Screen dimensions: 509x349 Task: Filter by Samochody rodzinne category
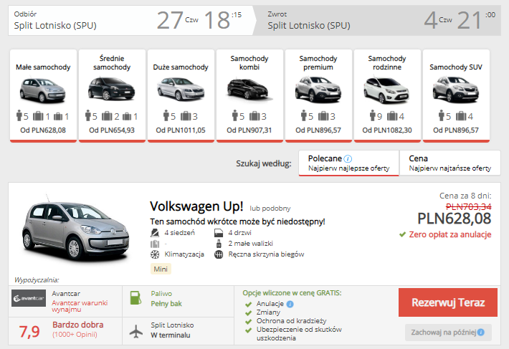[x=387, y=96]
